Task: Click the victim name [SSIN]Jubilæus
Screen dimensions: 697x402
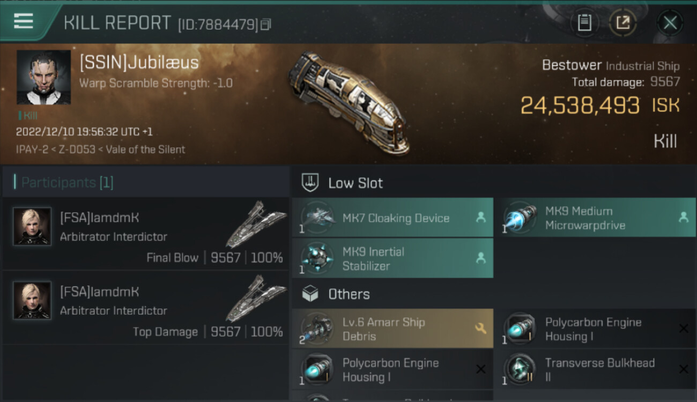Action: [x=139, y=63]
